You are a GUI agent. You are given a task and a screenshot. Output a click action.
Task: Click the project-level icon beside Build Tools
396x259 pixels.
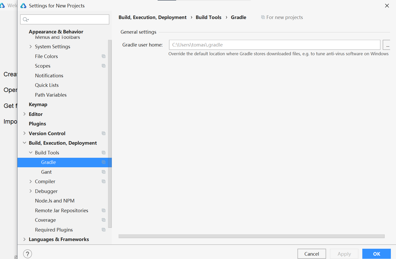pyautogui.click(x=104, y=153)
